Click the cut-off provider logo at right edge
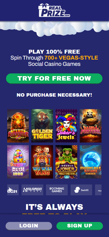This screenshot has height=237, width=109. [98, 190]
